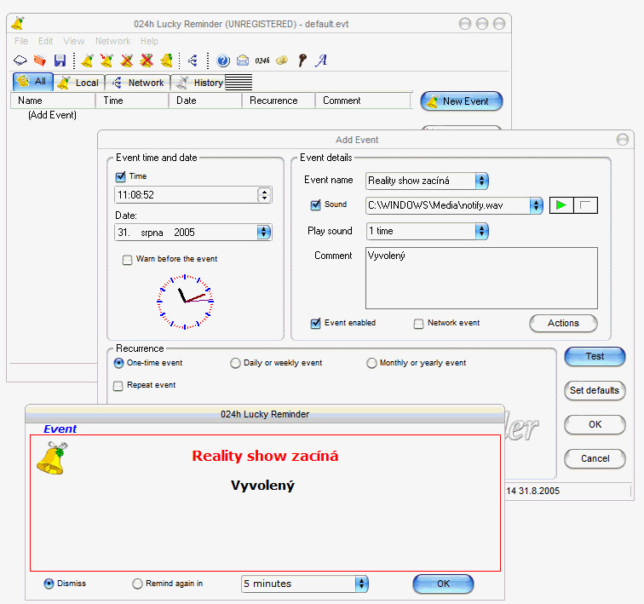Switch to the Local tab
This screenshot has width=644, height=604.
(x=79, y=83)
